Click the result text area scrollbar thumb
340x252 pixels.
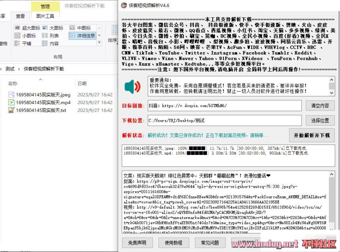332,200
